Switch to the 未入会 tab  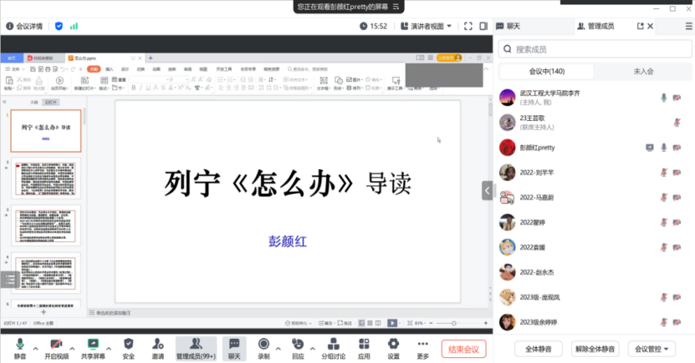coord(643,72)
